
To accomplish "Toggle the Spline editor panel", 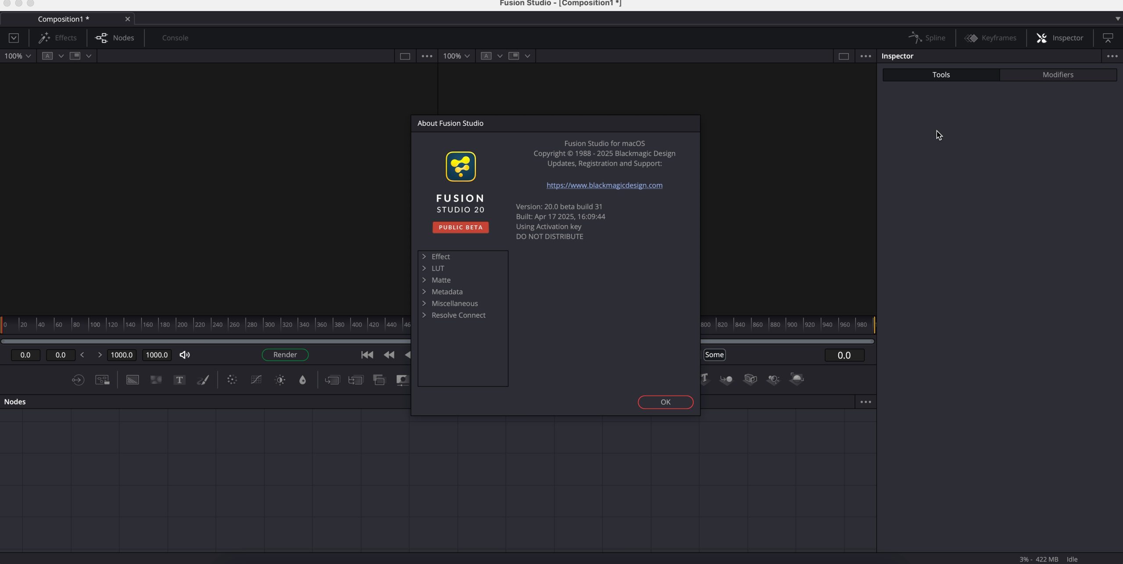I will point(927,38).
